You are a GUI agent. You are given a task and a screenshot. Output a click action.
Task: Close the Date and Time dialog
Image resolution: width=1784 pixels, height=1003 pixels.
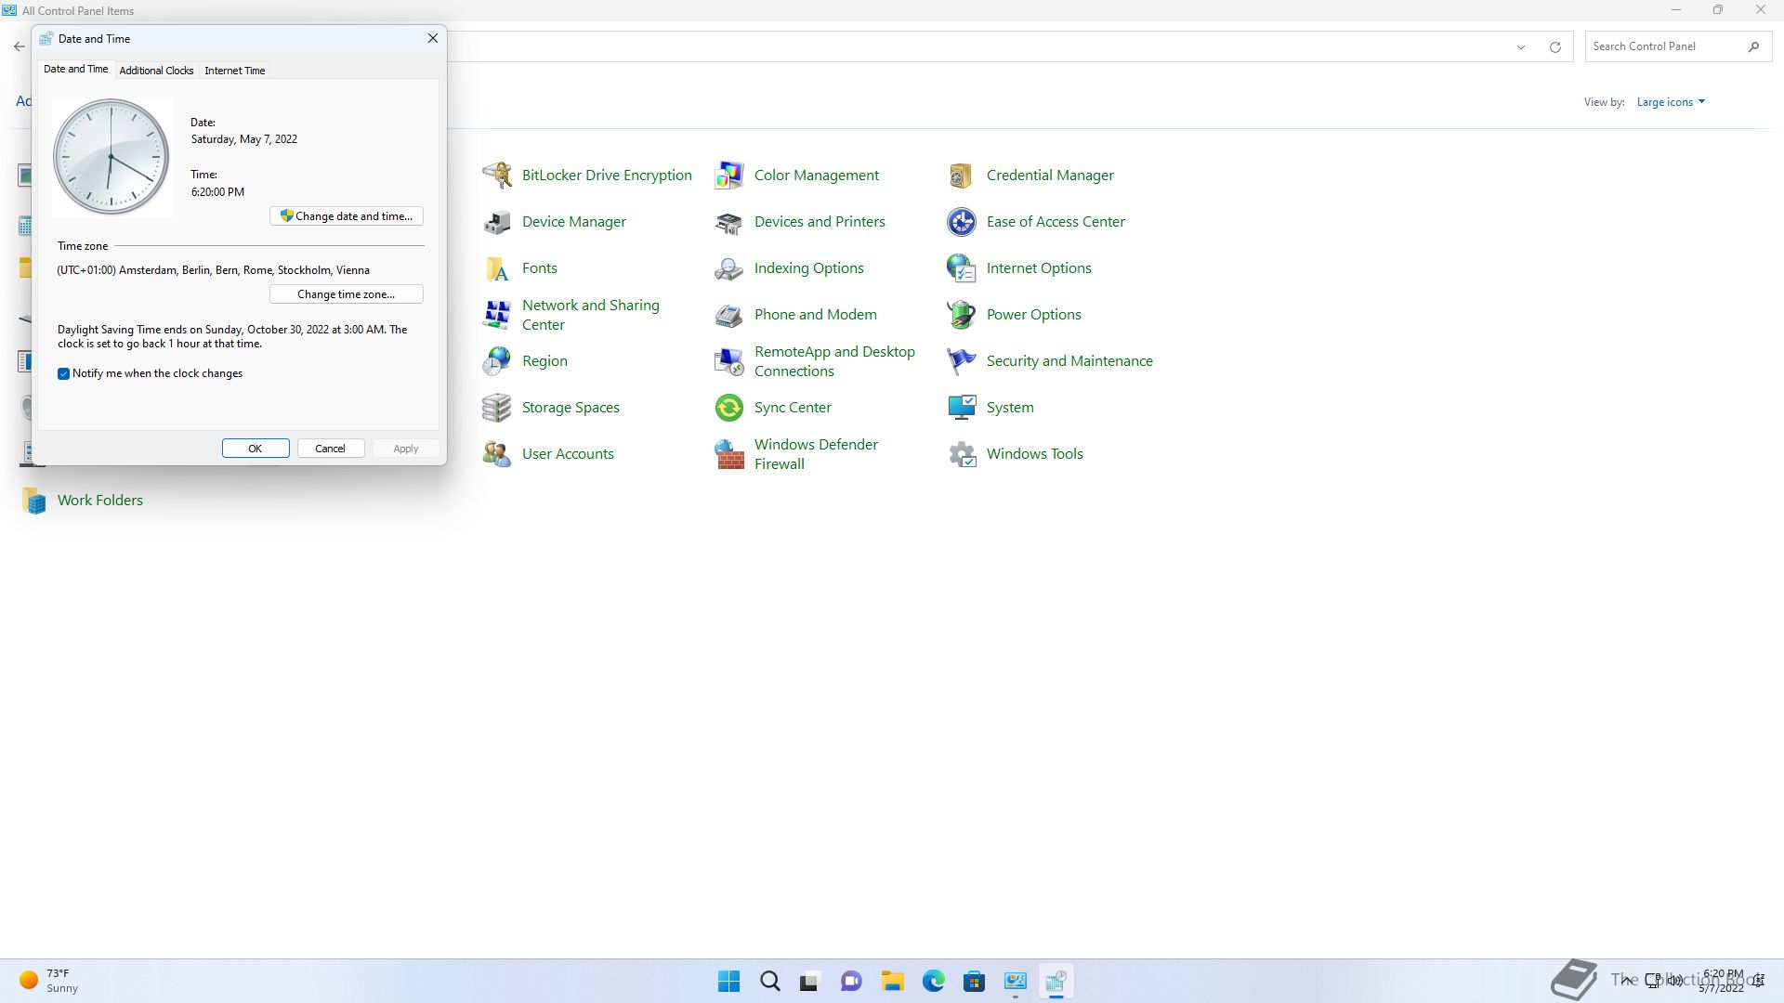pyautogui.click(x=432, y=39)
